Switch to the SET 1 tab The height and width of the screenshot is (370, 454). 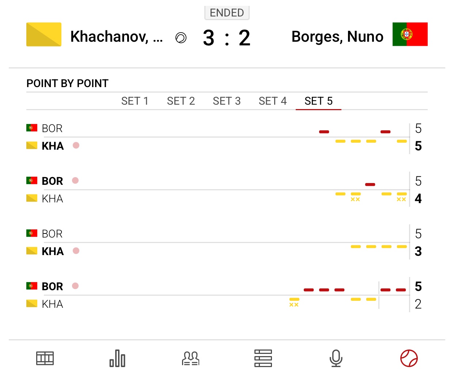pos(135,101)
